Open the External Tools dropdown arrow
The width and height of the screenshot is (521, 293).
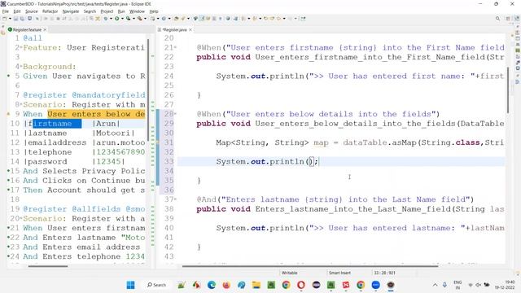point(145,19)
